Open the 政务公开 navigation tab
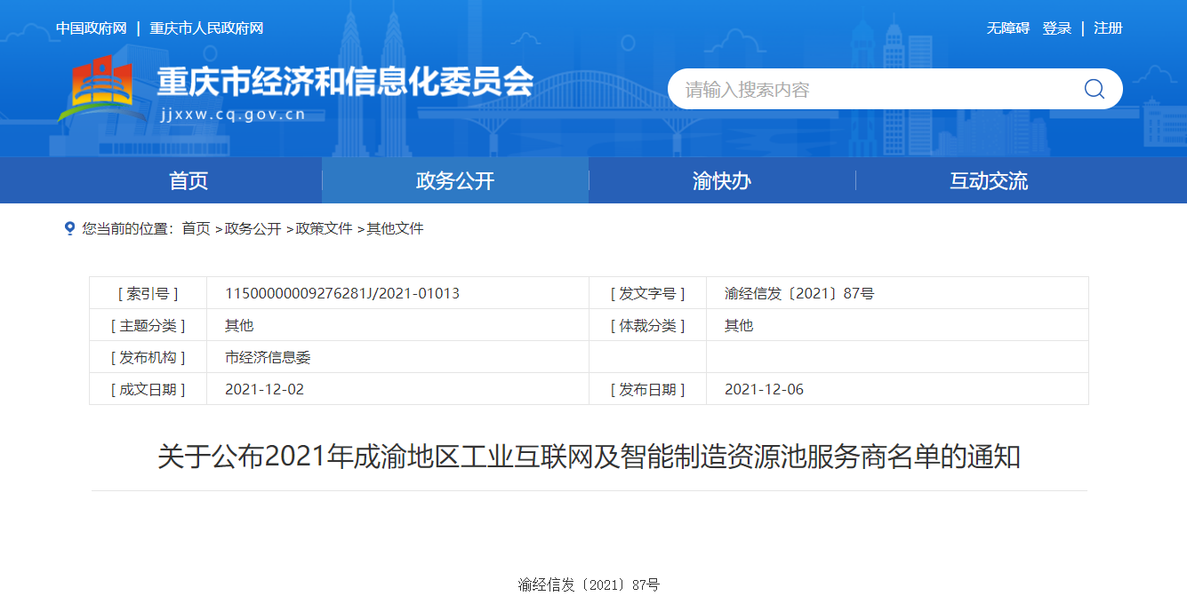 point(455,181)
